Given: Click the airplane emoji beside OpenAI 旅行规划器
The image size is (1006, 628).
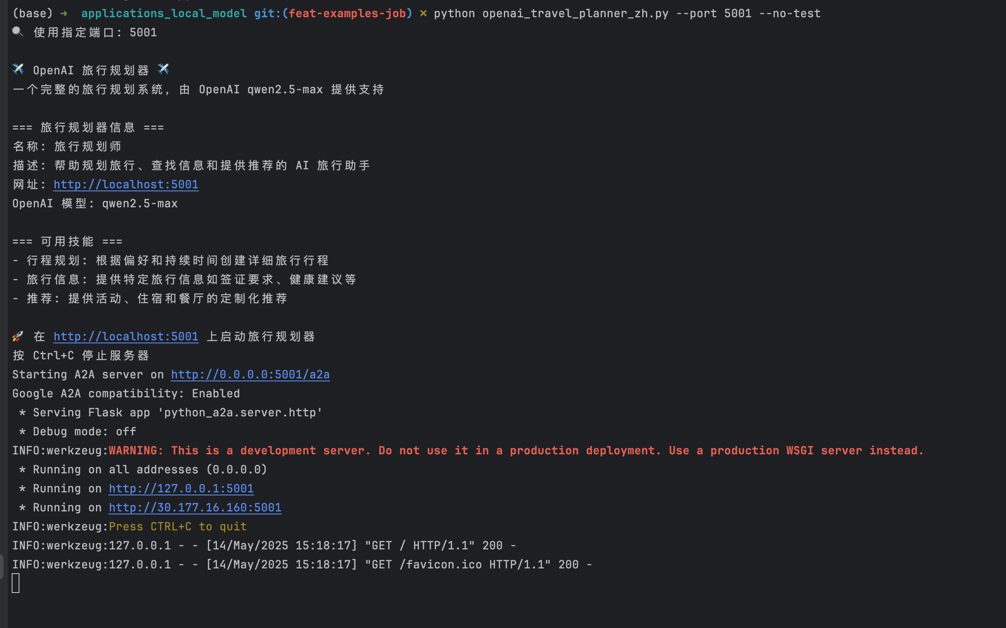Looking at the screenshot, I should click(18, 69).
